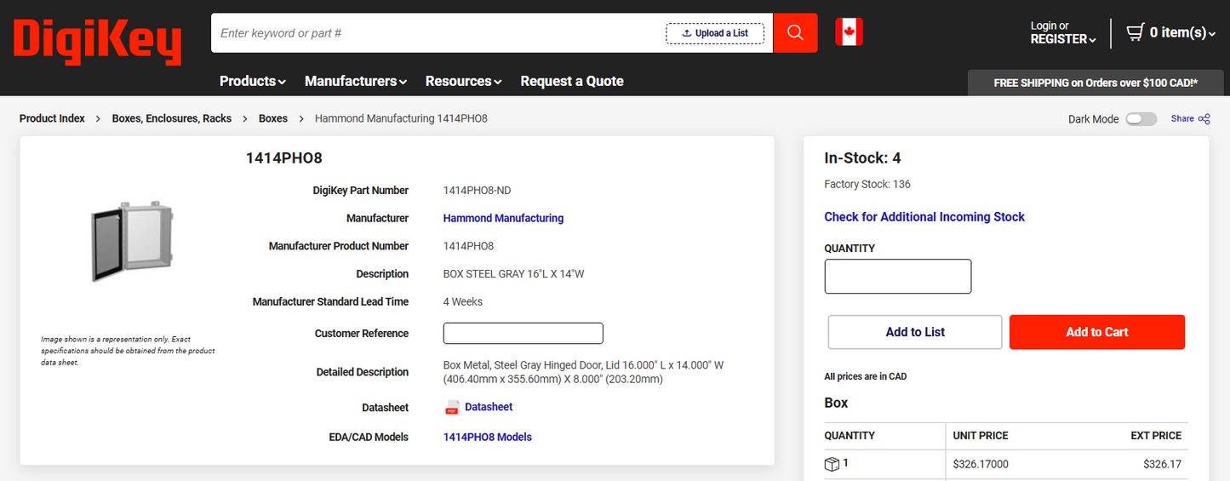Go to Boxes, Enclosures, Racks breadcrumb
Image resolution: width=1230 pixels, height=481 pixels.
pos(172,118)
